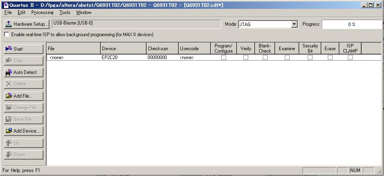Click the Erase column header
This screenshot has height=176, width=384.
tap(330, 48)
